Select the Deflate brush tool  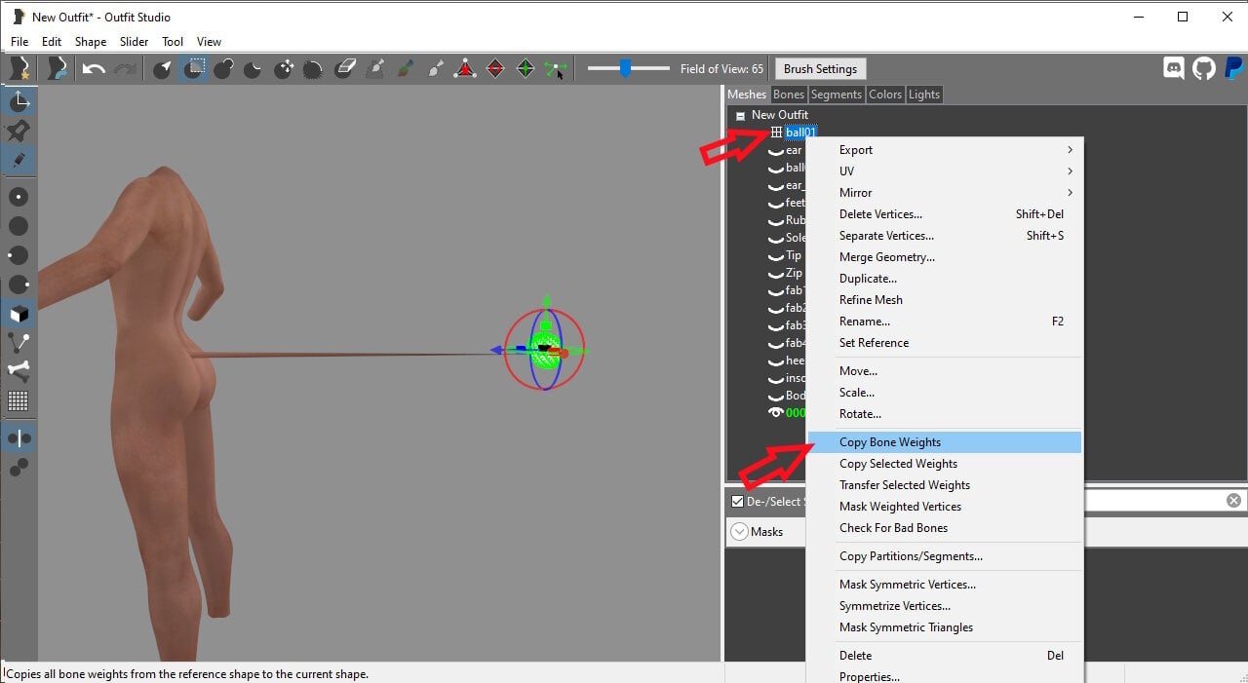click(253, 69)
